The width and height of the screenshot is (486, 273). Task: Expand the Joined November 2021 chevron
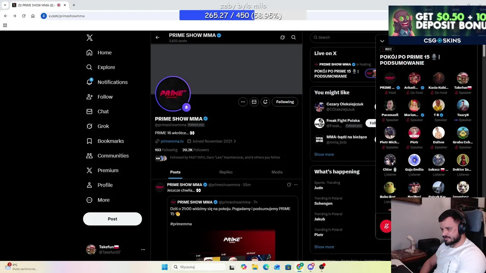235,141
